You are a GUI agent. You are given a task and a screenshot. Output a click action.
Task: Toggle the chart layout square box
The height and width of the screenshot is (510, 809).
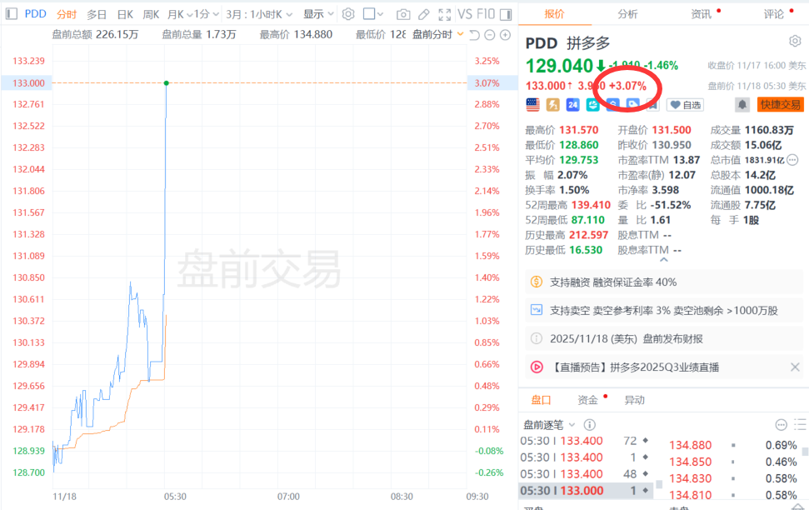point(369,14)
